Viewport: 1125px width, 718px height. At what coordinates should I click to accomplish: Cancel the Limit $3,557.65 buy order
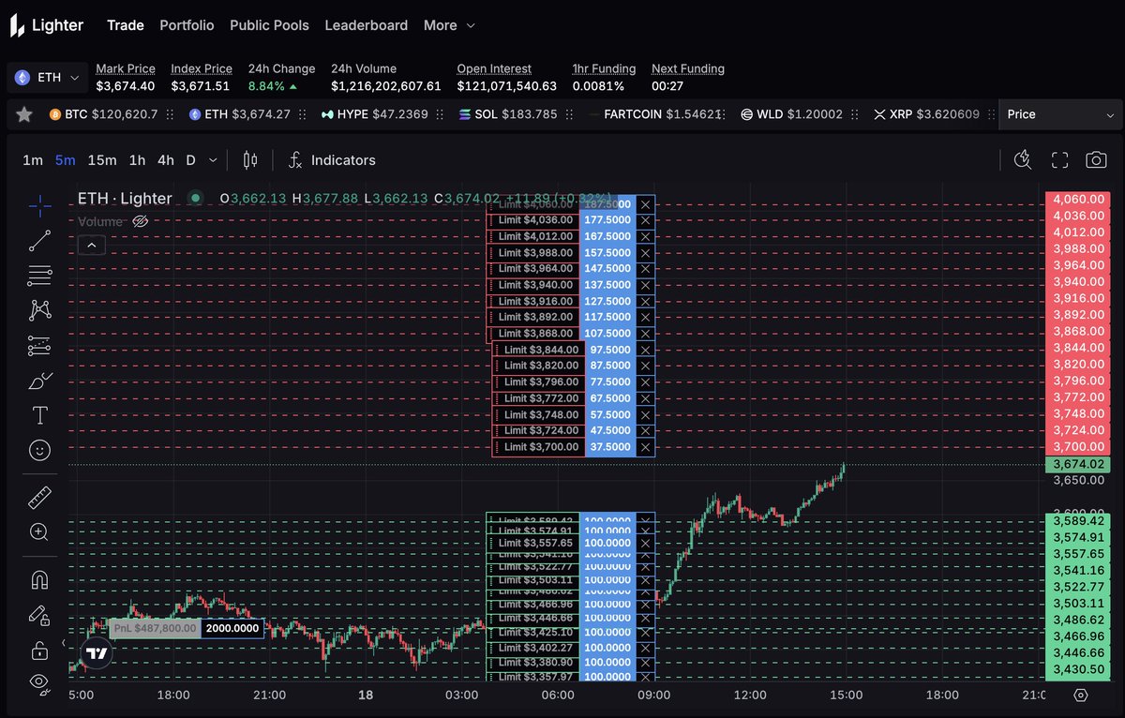pos(645,543)
